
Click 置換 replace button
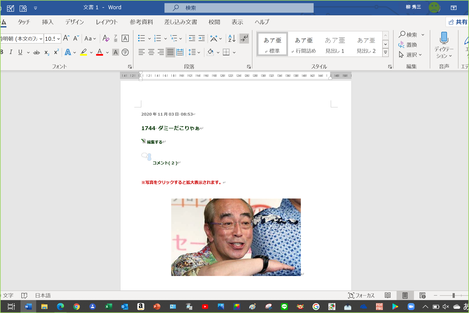[x=408, y=45]
